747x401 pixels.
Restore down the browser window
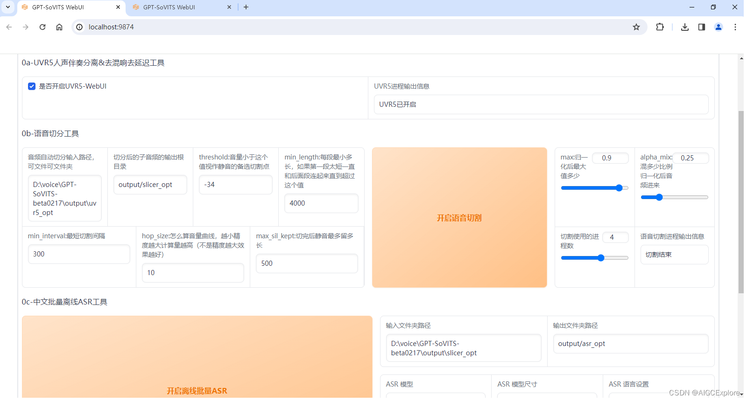click(713, 7)
